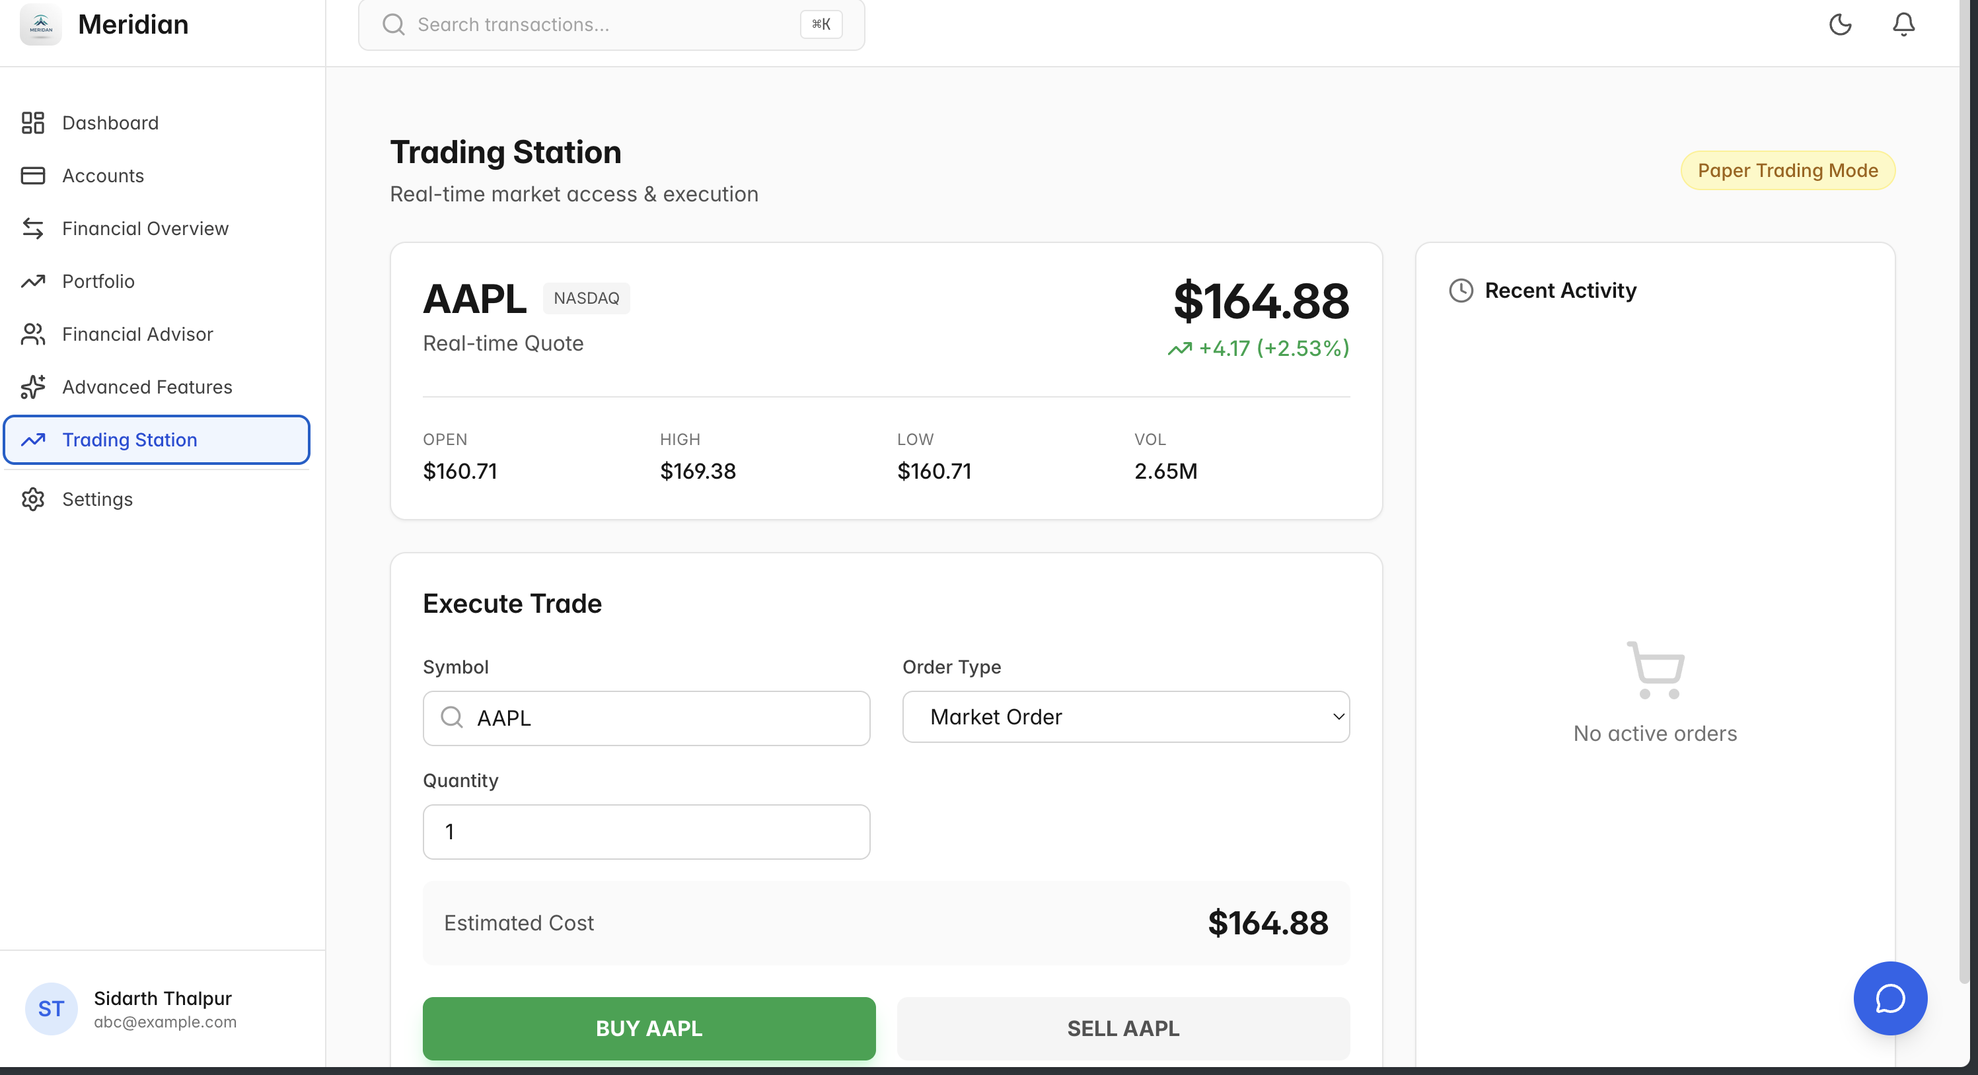Click the Settings gear icon
The height and width of the screenshot is (1075, 1978).
coord(33,499)
